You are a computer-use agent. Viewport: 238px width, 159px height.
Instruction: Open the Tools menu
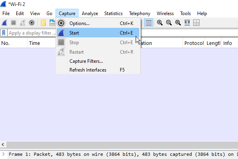coord(185,14)
